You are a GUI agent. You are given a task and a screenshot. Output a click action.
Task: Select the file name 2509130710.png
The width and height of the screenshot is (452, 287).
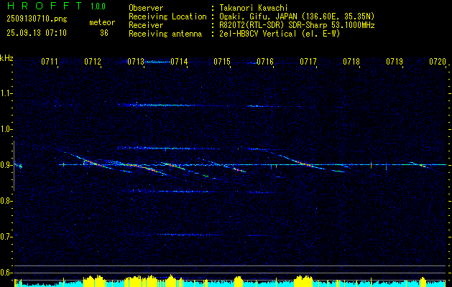click(37, 19)
